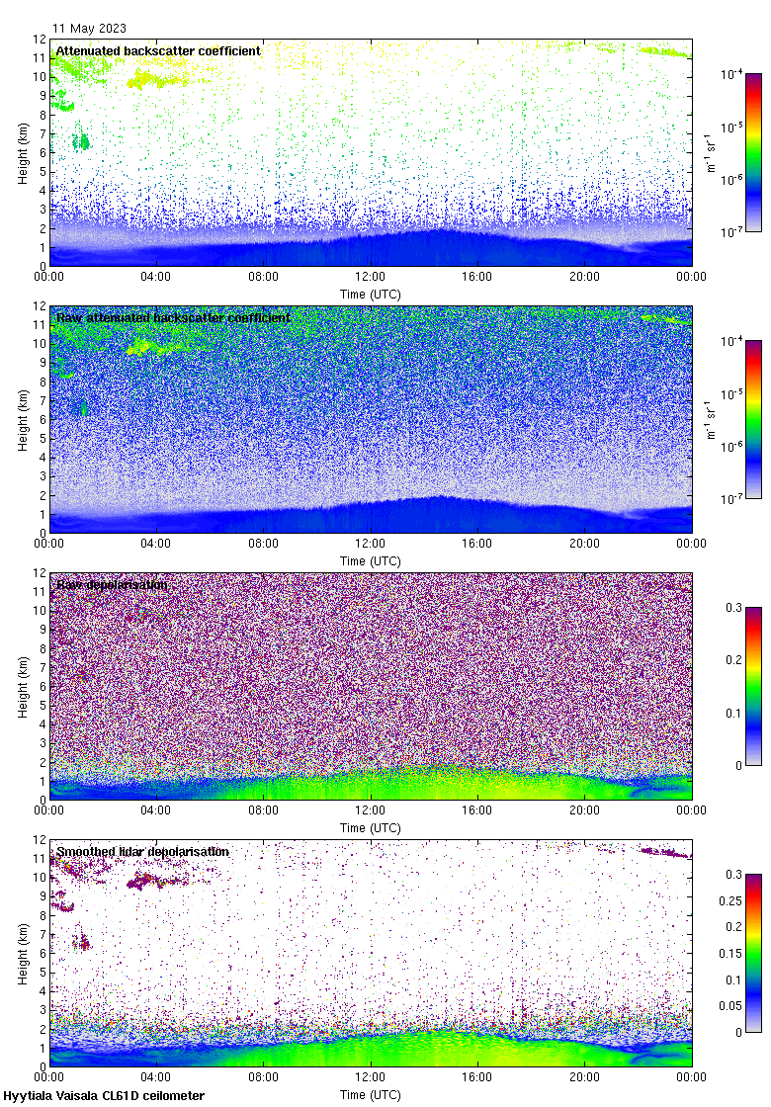Click the 'm-1 sr-1' unit label of first colorbar
This screenshot has width=771, height=1107.
tap(711, 152)
